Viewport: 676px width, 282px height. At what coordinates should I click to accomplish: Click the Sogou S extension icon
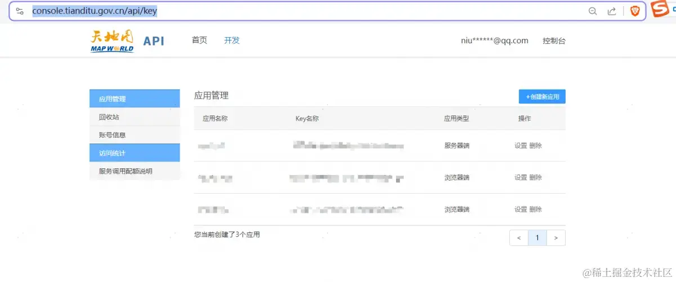click(x=660, y=10)
